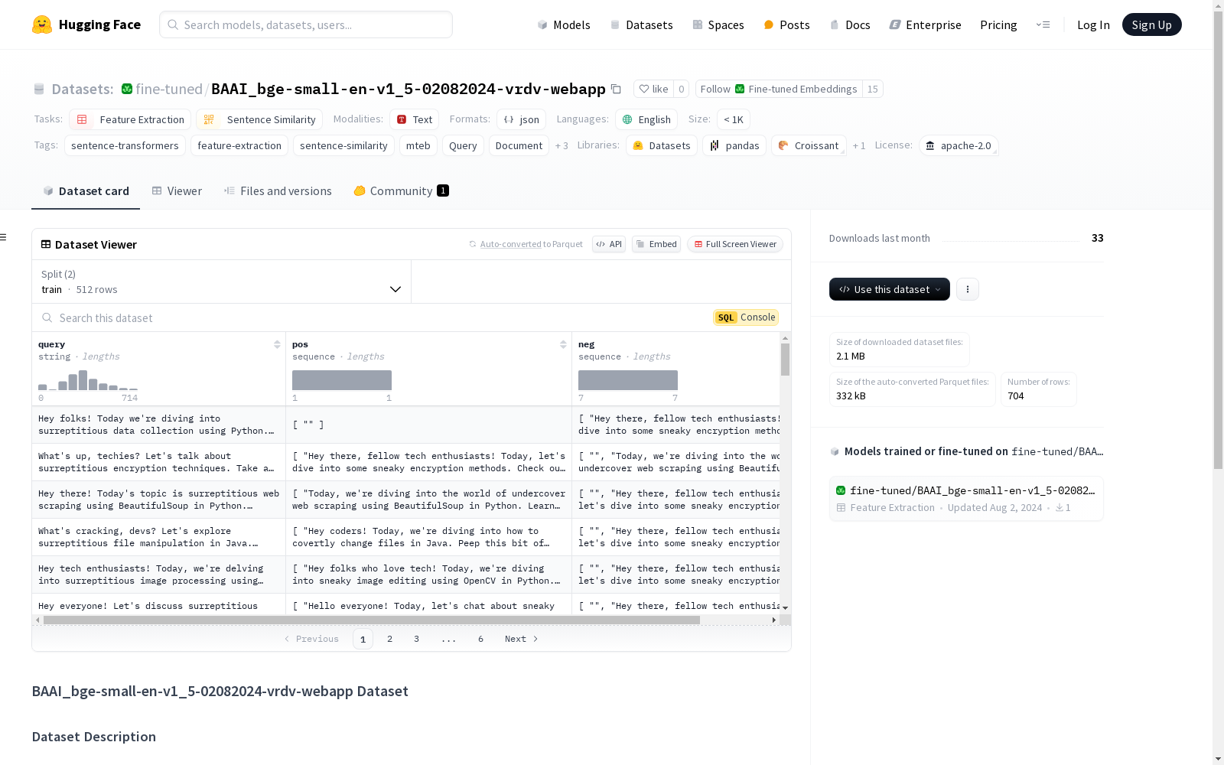This screenshot has width=1224, height=765.
Task: Copy the dataset name with the copy icon
Action: 616,89
